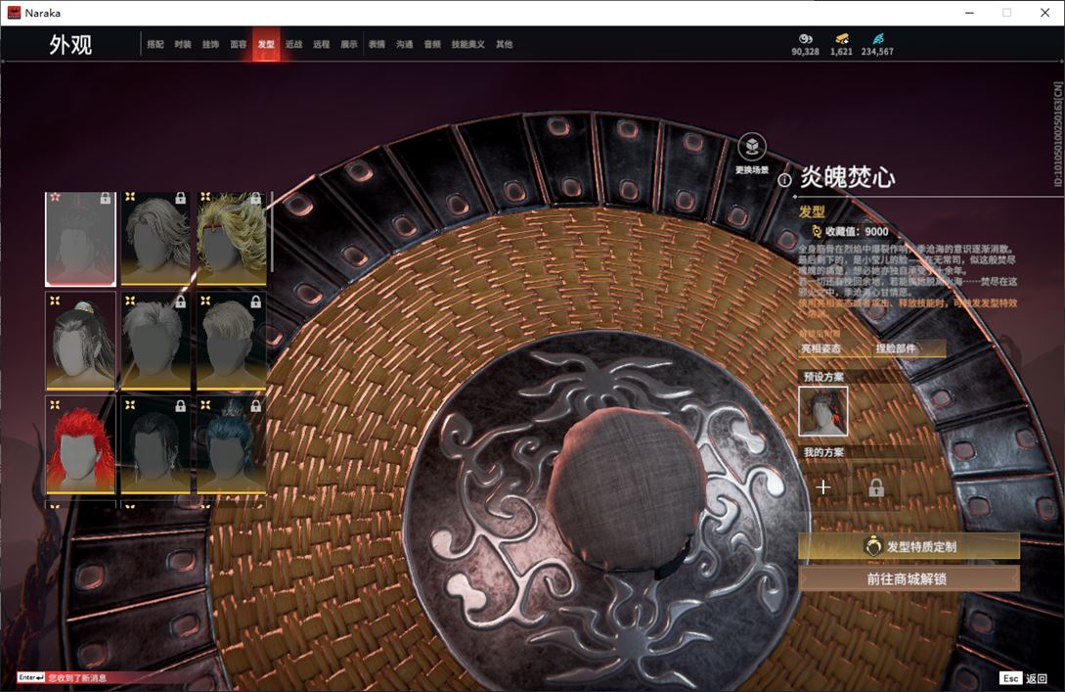Select the 发型 hairstyle tab
Viewport: 1065px width, 692px height.
click(266, 44)
